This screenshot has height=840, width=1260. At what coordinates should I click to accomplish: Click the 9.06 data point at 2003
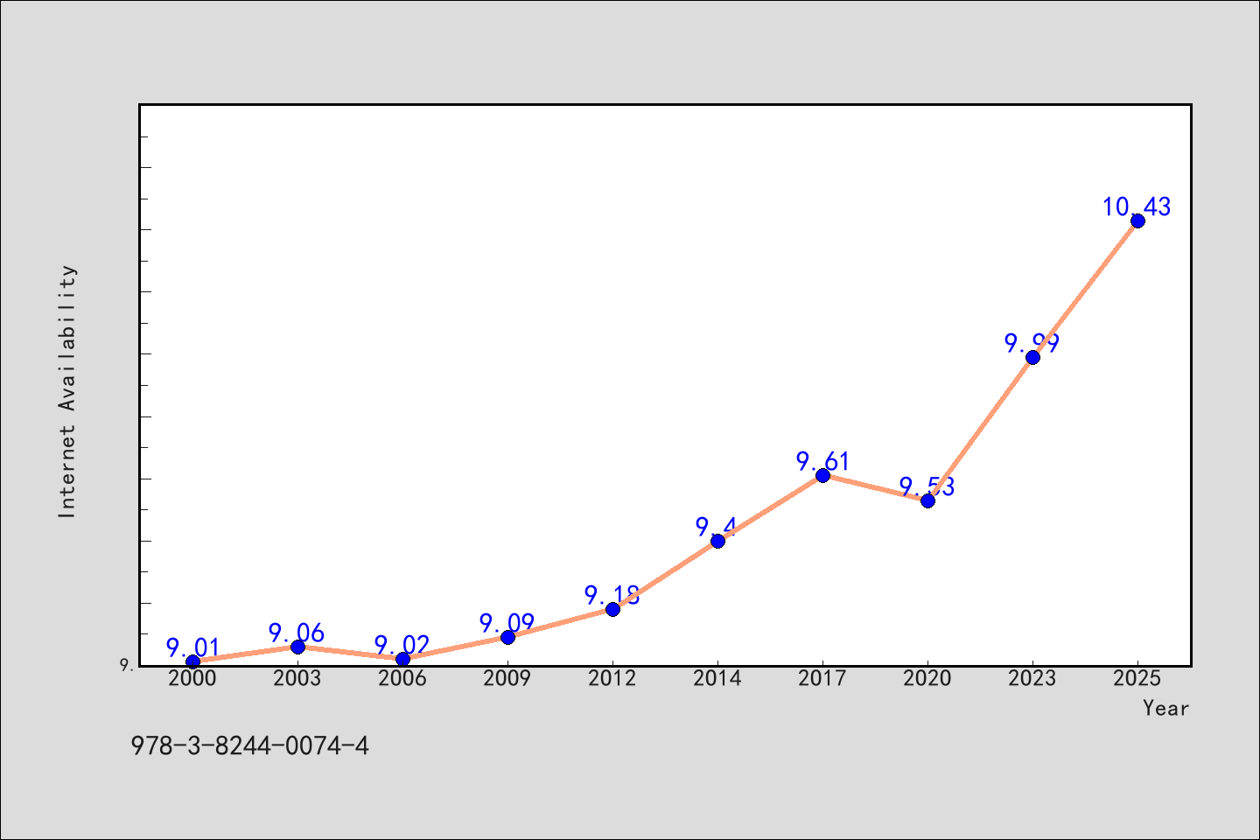(x=297, y=647)
